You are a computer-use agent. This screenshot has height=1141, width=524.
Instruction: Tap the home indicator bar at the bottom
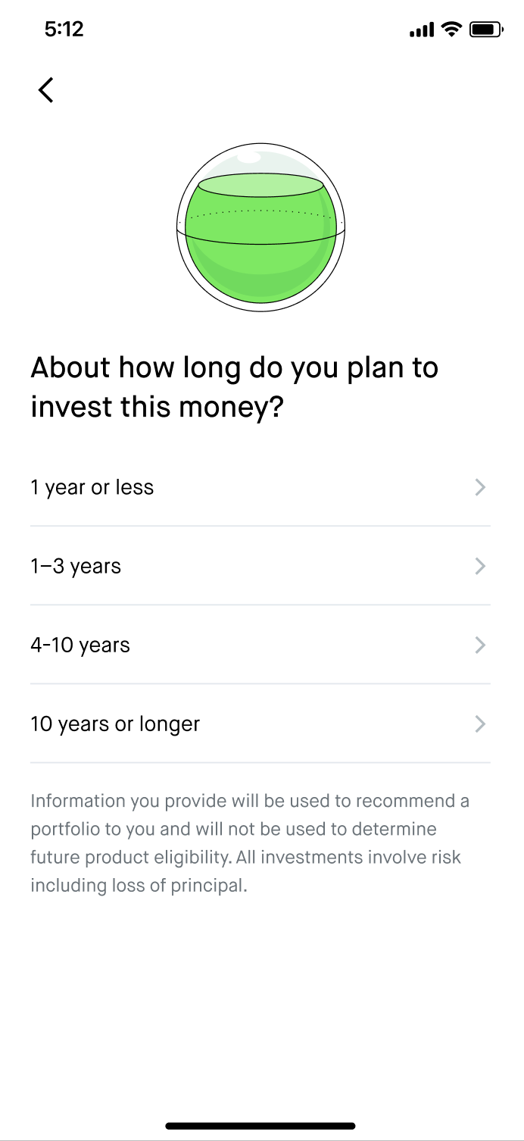pyautogui.click(x=260, y=1126)
